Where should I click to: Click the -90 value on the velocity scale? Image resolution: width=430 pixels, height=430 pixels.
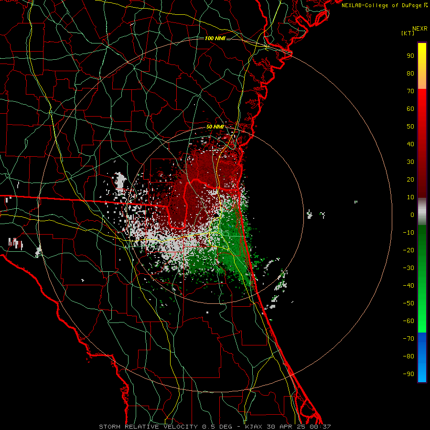pos(408,374)
